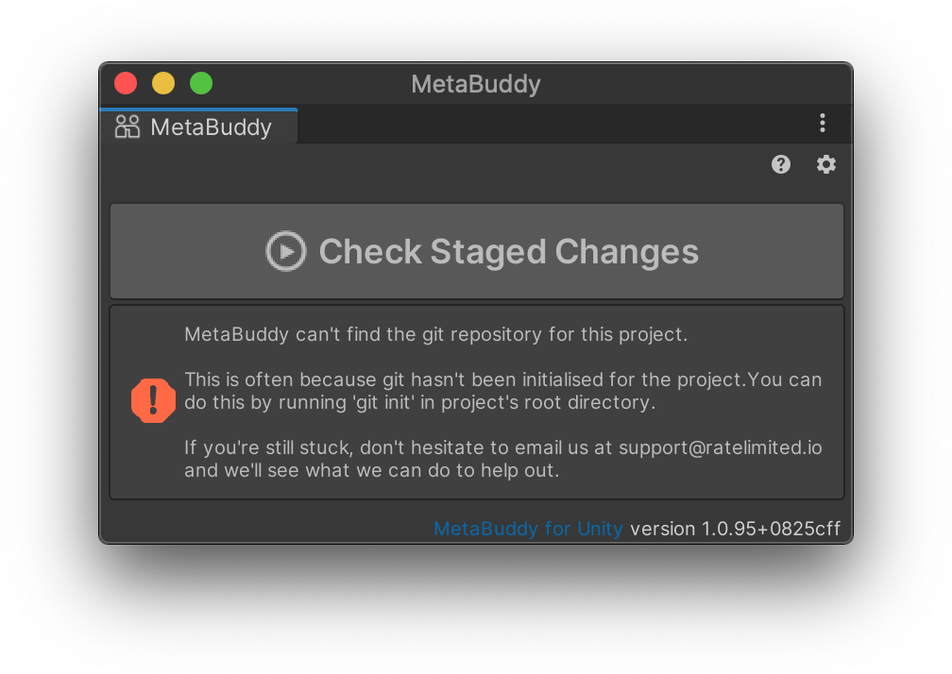Click the MetaBuddy tab's people icon
The height and width of the screenshot is (674, 952).
[127, 126]
